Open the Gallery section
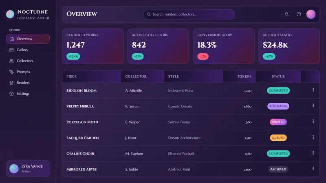The image size is (326, 183). click(28, 50)
